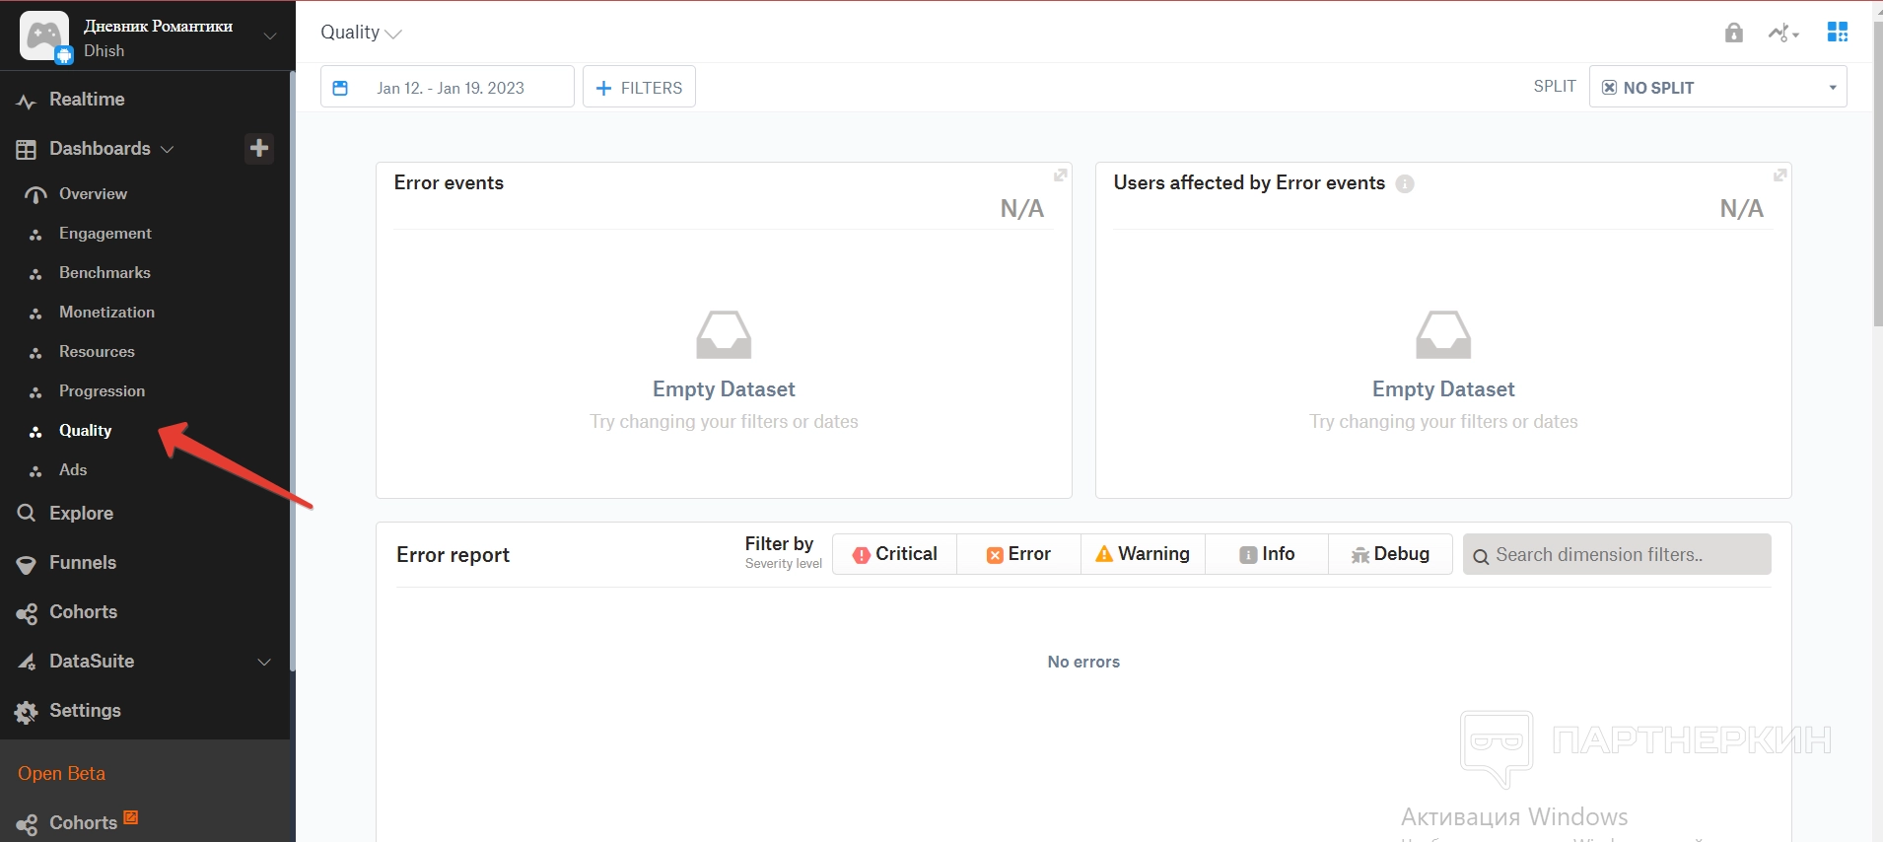The width and height of the screenshot is (1883, 842).
Task: Go to the Engagement dashboard
Action: pyautogui.click(x=105, y=234)
